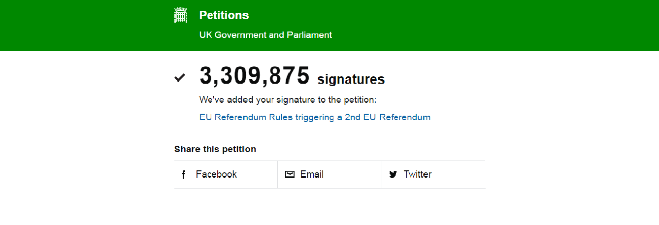
Task: Click the Email envelope icon
Action: pyautogui.click(x=290, y=174)
